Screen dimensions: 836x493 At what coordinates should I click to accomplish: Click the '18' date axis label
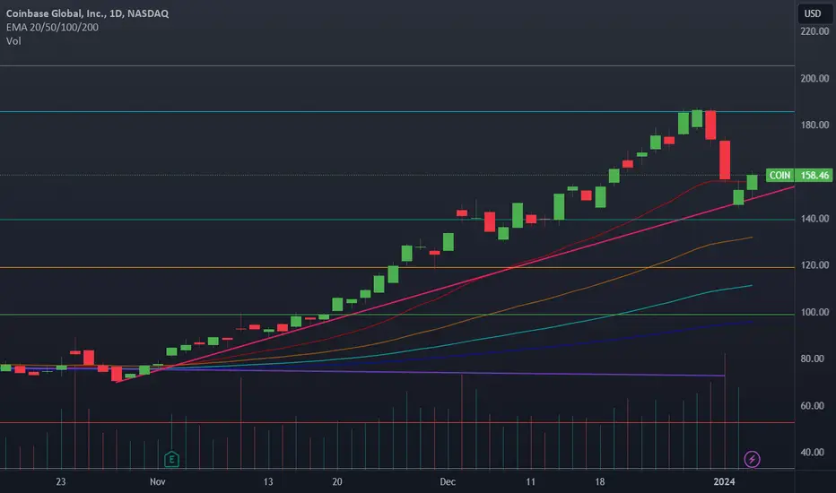click(600, 482)
